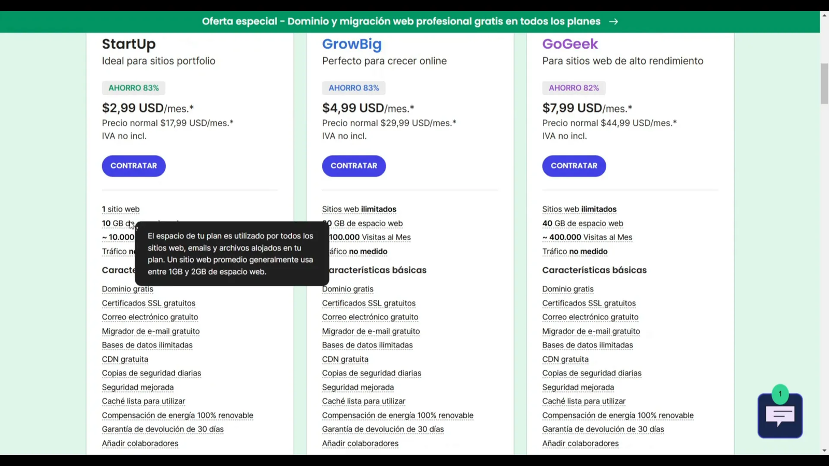Click the arrow in the special offer banner

[x=613, y=21]
